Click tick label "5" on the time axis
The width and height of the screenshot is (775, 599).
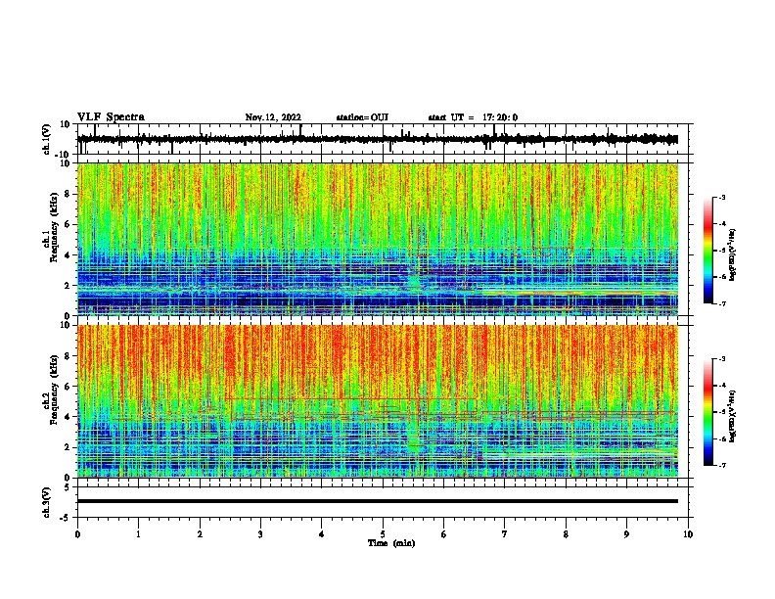tap(383, 534)
